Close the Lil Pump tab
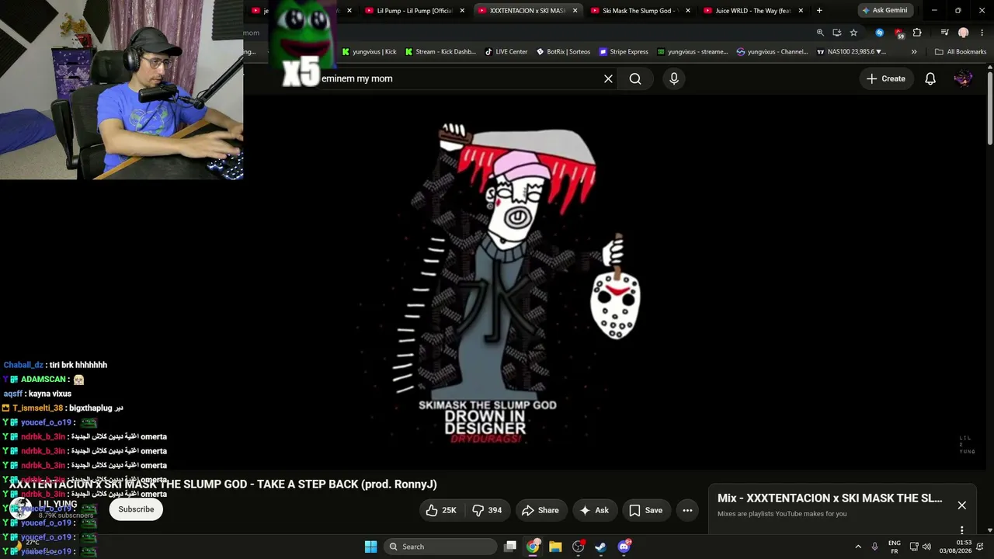 pos(462,11)
